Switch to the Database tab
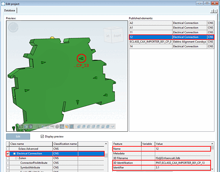 click(10, 11)
